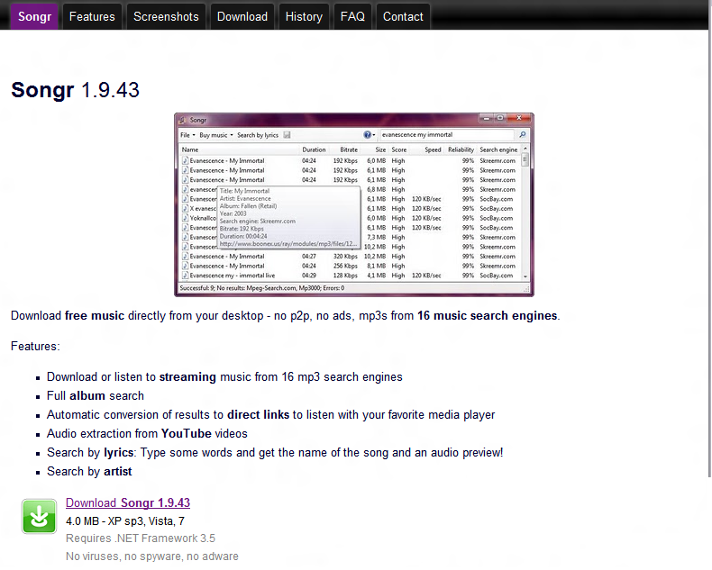Click the '8,1 MB' size cell
Screen dimensions: 712x570
pyautogui.click(x=377, y=266)
